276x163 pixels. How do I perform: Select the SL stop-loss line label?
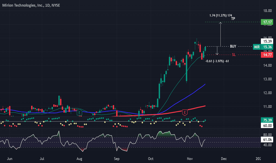click(x=234, y=55)
